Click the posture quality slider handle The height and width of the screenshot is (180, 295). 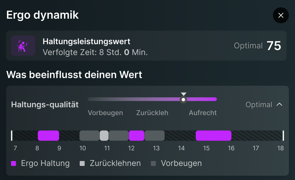pyautogui.click(x=183, y=99)
